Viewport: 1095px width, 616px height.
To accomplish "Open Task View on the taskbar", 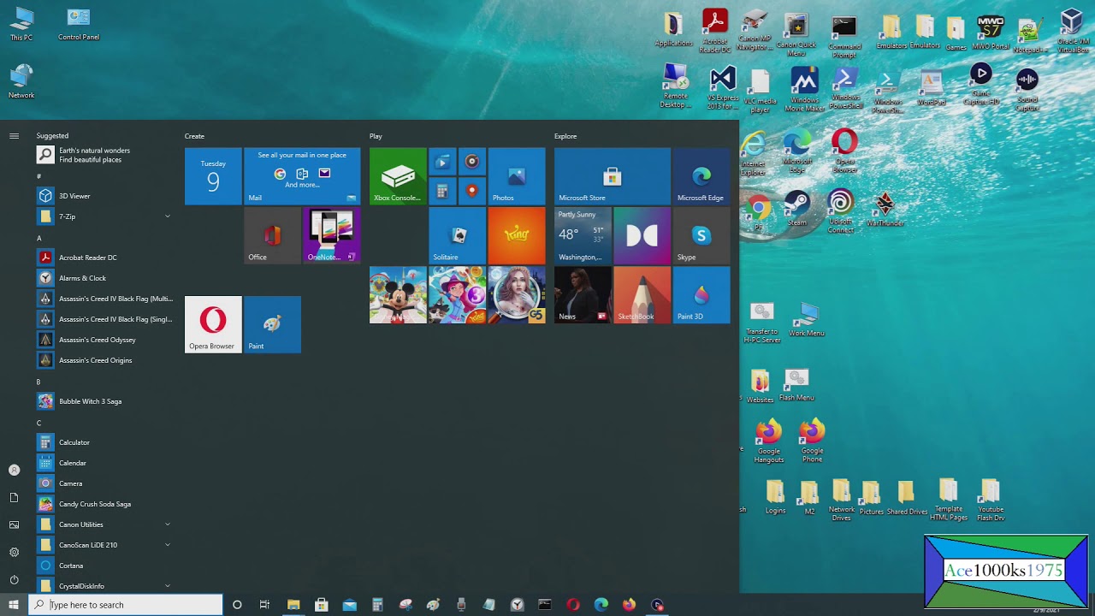I will click(x=264, y=605).
